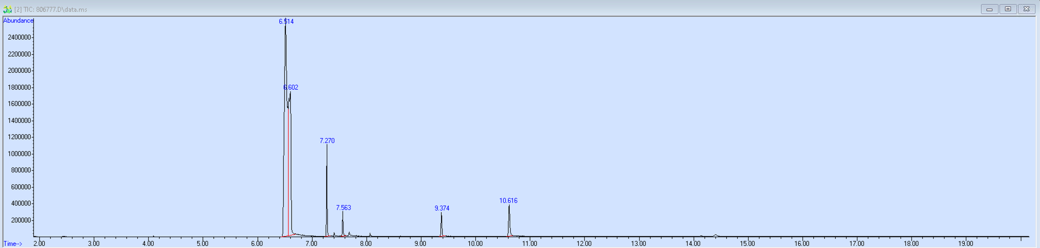This screenshot has width=1040, height=248.
Task: Select the peak label 6.514
Action: pyautogui.click(x=286, y=22)
